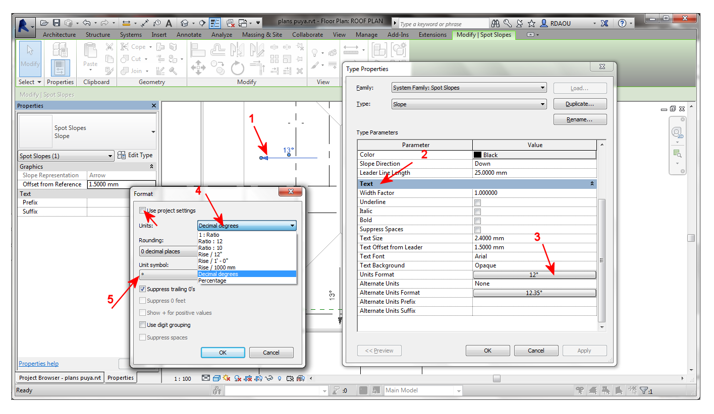Open the Help question mark icon

[x=622, y=23]
